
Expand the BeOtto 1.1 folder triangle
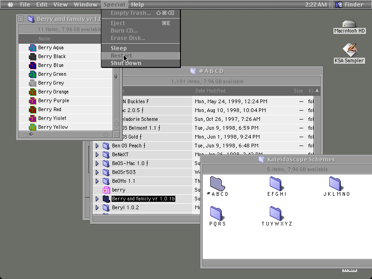click(97, 181)
